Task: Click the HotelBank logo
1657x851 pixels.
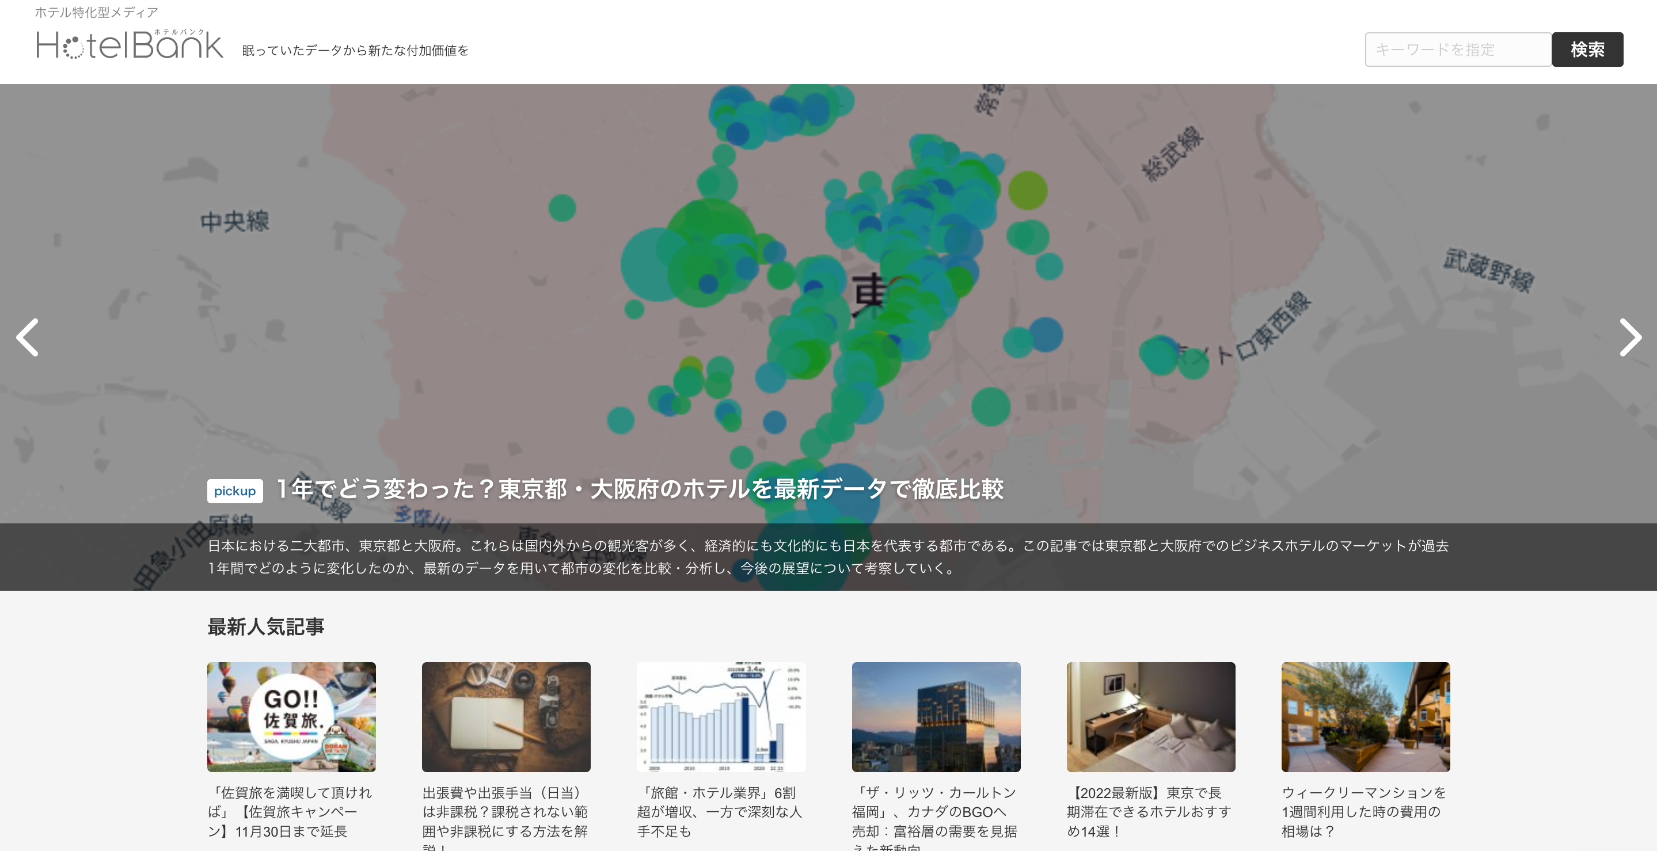Action: coord(130,44)
